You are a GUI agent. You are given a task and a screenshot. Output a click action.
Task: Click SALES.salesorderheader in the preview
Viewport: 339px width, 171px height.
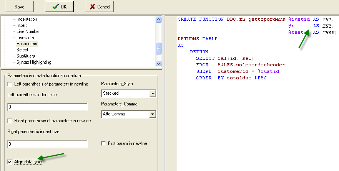(x=251, y=65)
